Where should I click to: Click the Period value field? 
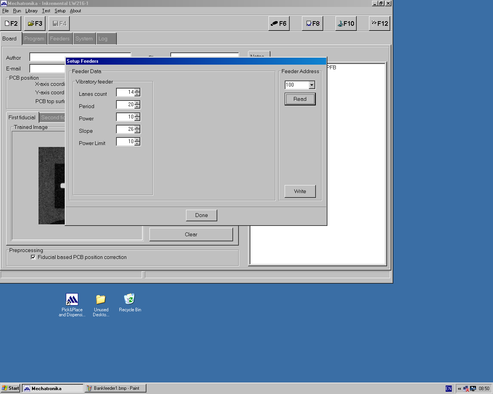126,105
